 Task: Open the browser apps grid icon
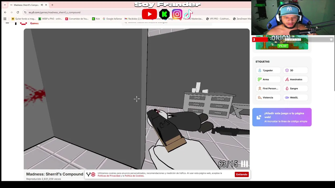pos(5,19)
